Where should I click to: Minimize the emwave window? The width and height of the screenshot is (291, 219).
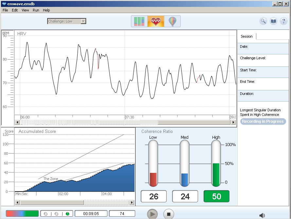[275, 4]
